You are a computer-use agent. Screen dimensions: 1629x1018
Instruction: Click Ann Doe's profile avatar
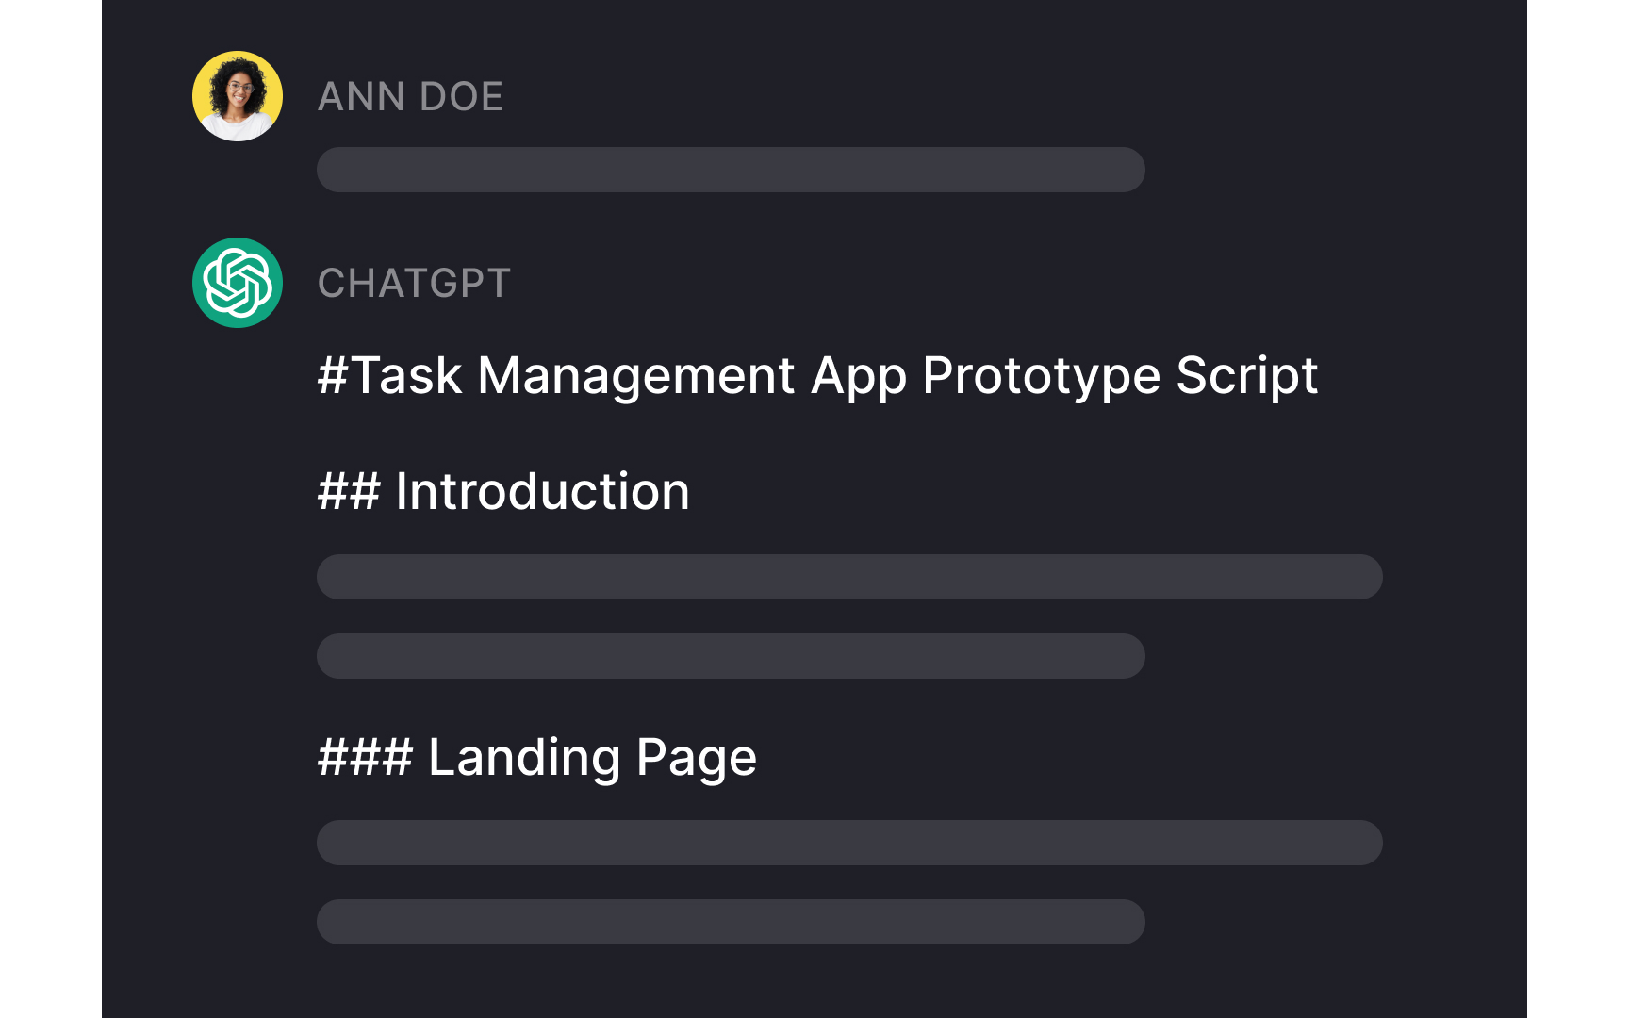click(238, 96)
